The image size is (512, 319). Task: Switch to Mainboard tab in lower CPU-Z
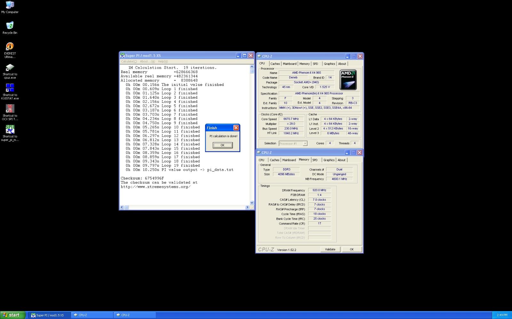(x=289, y=160)
